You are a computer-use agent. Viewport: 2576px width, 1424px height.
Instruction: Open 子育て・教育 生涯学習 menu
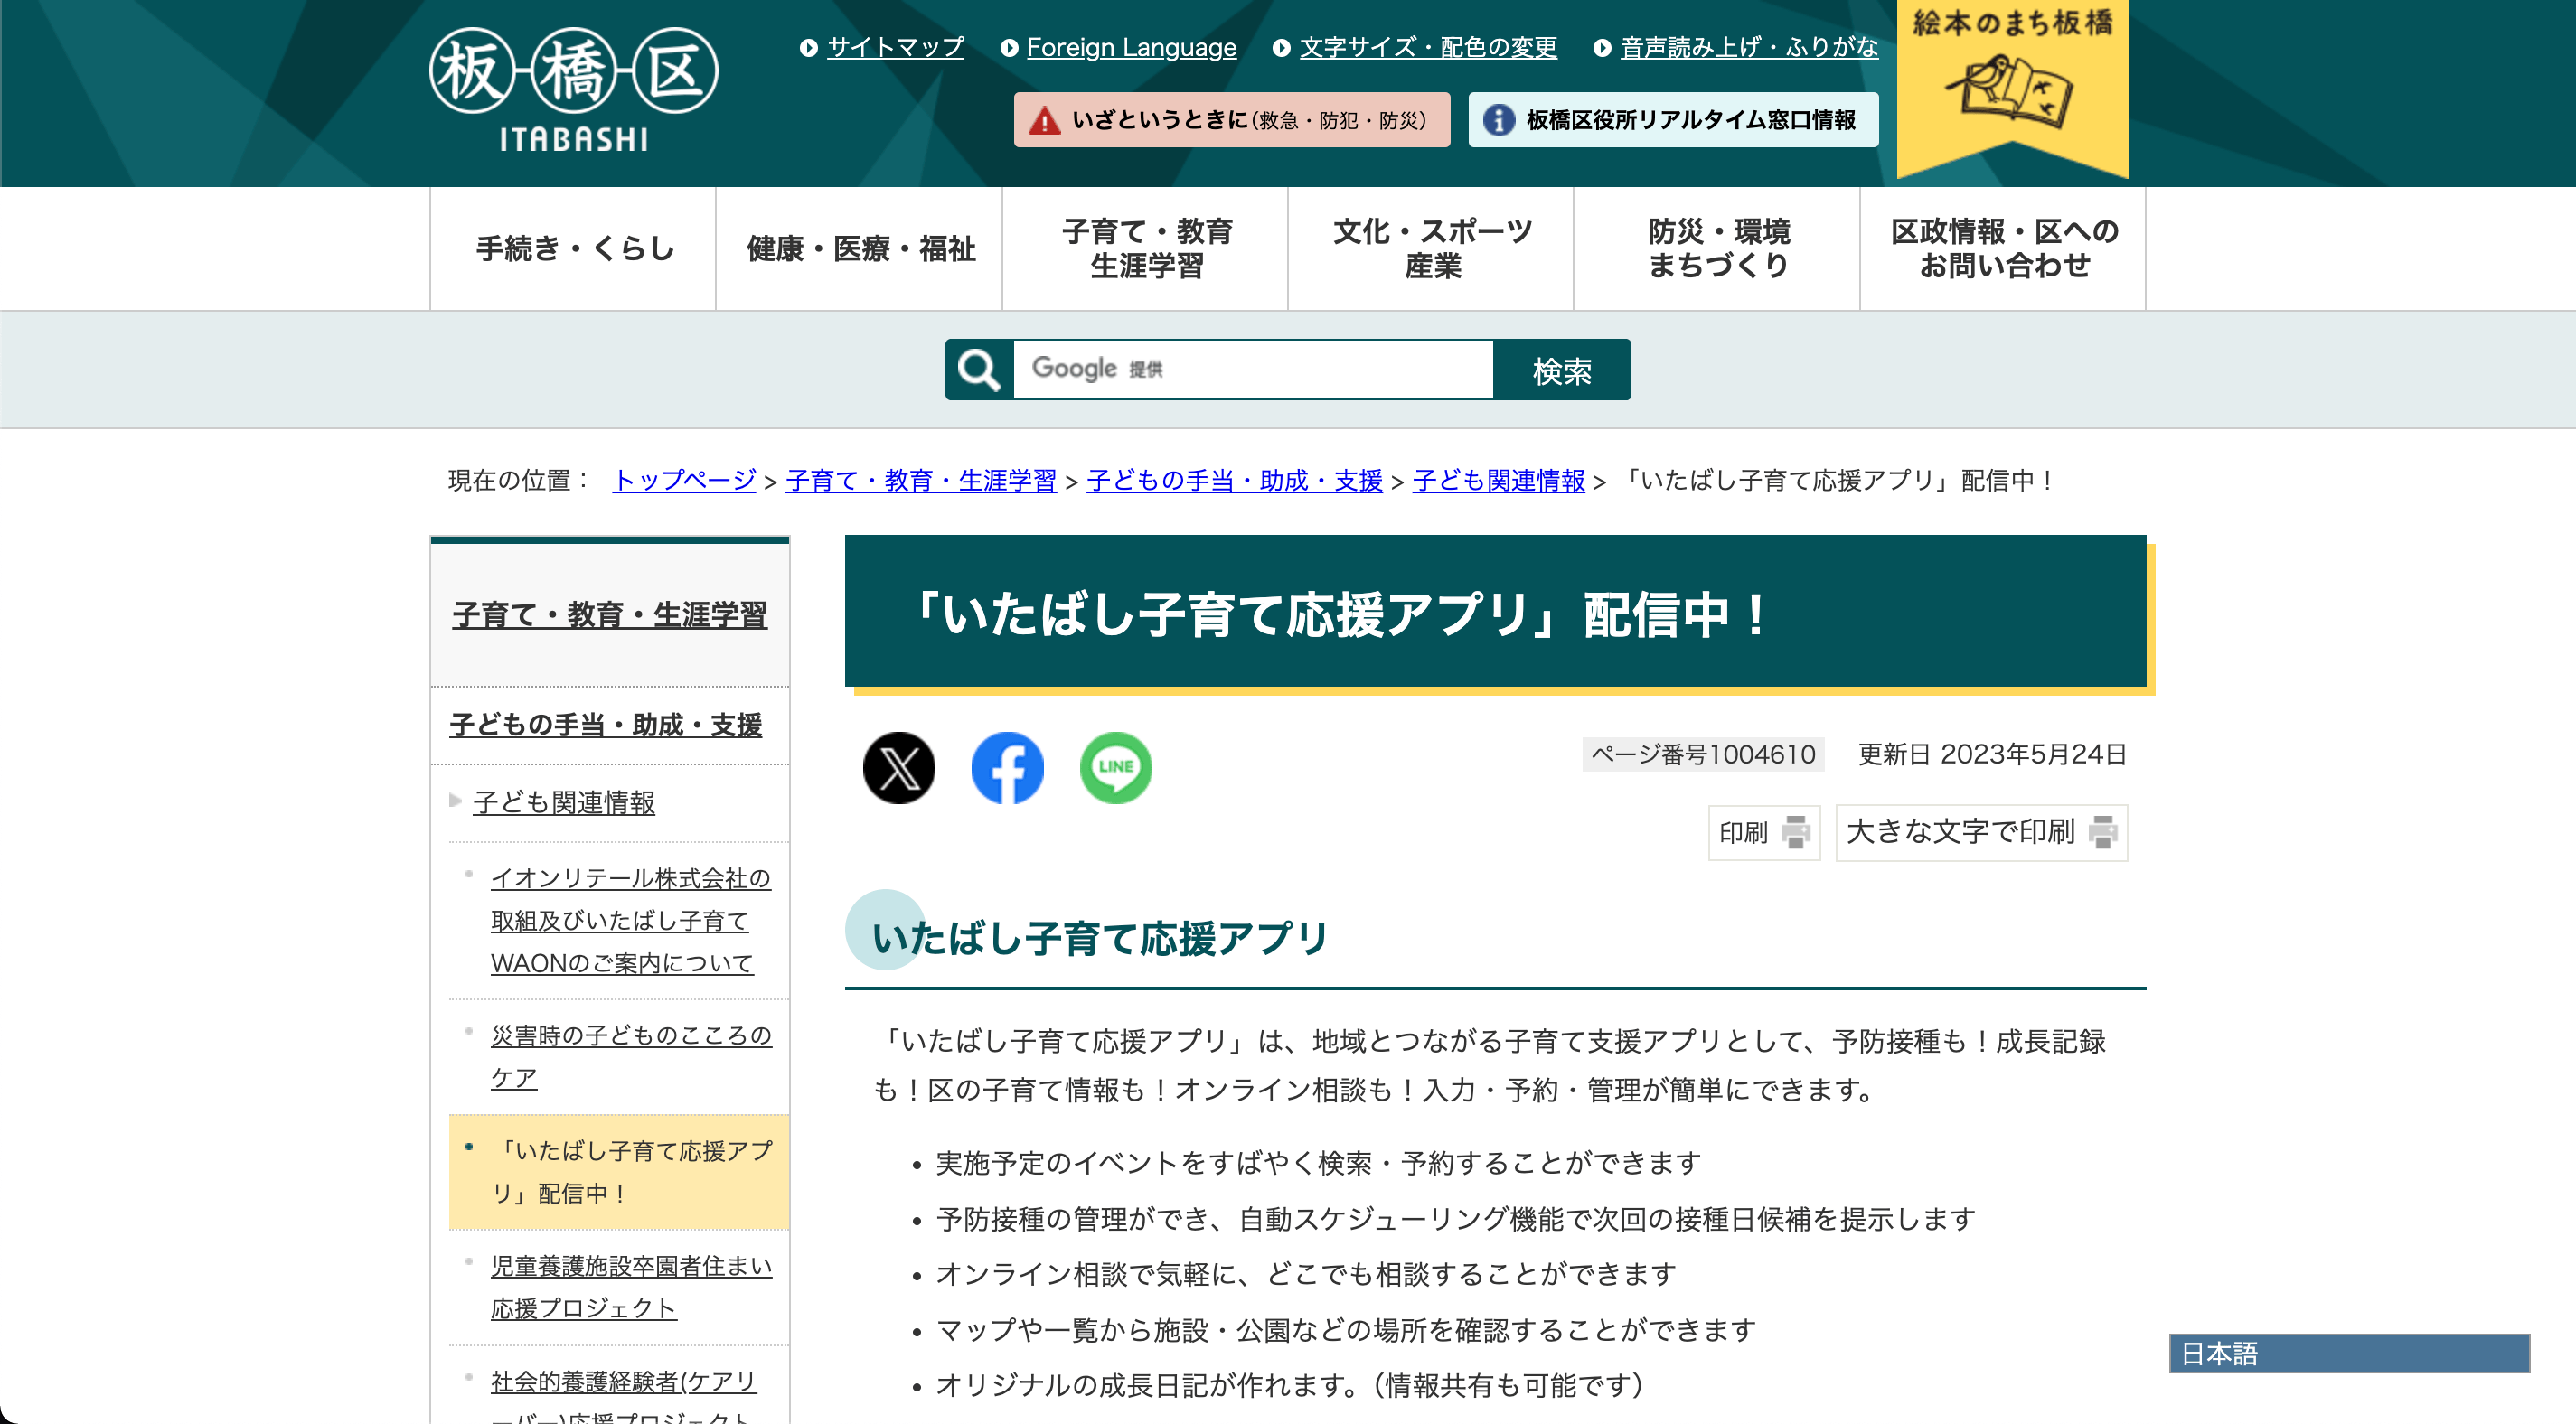click(1145, 248)
